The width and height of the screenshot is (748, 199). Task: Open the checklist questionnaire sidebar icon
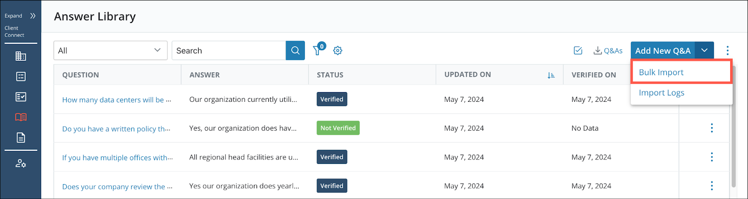(21, 97)
